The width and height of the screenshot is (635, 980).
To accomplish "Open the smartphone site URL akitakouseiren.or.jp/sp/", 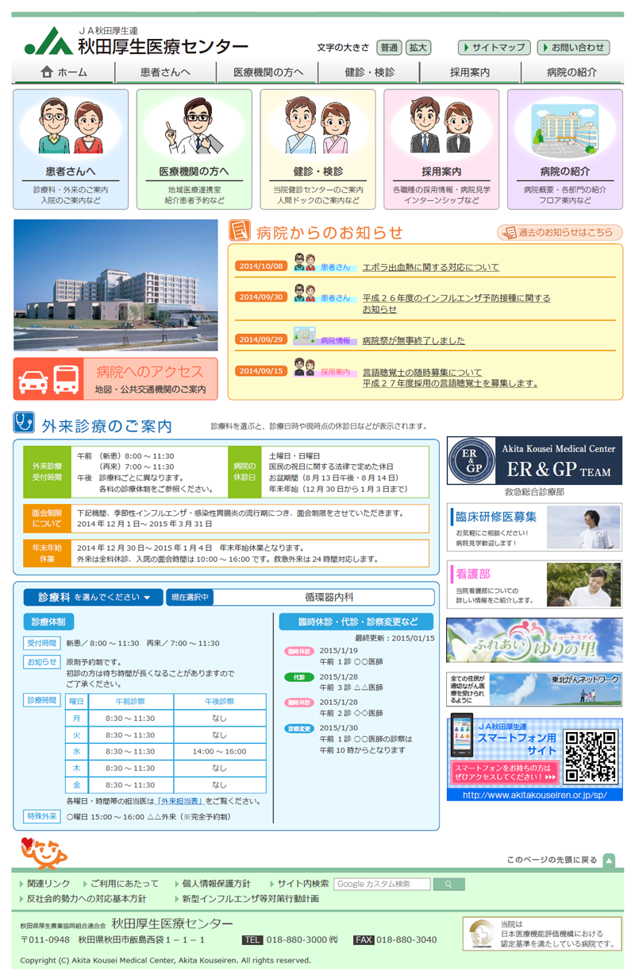I will [x=534, y=795].
